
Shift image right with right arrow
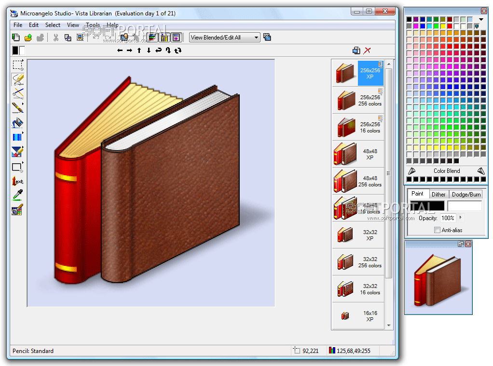coord(130,50)
